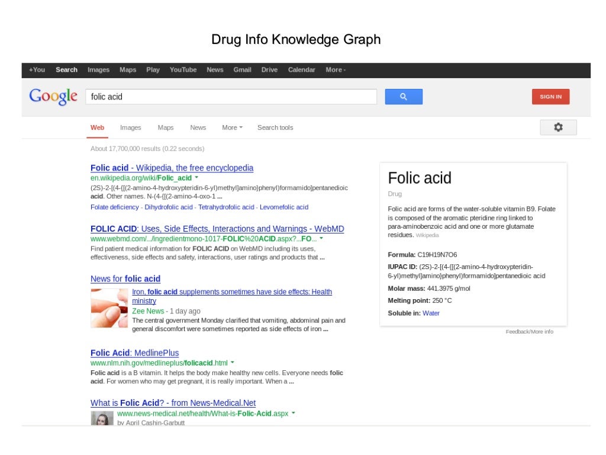The image size is (606, 455).
Task: Click Zee News source text
Action: [x=148, y=311]
